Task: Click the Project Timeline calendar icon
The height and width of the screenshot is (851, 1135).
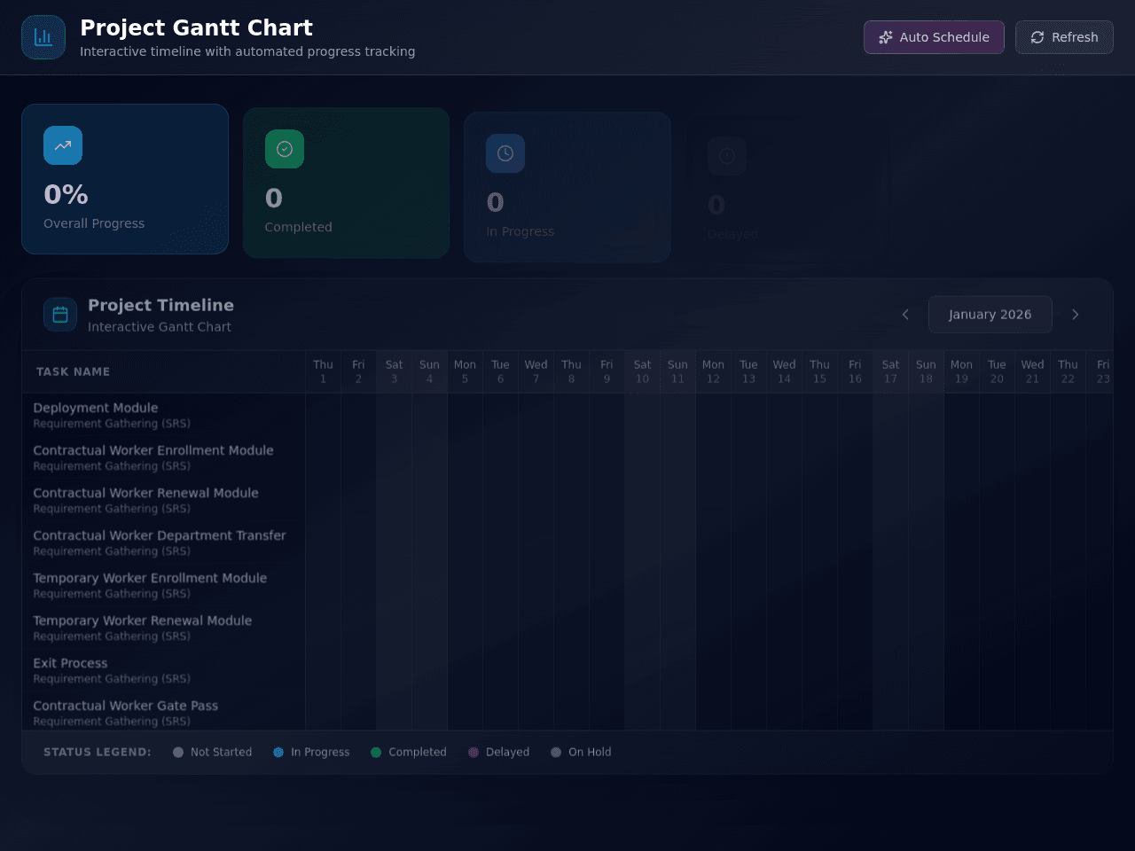Action: coord(60,315)
